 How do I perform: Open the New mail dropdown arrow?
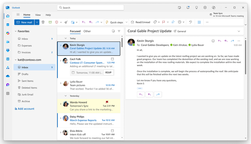click(x=37, y=22)
